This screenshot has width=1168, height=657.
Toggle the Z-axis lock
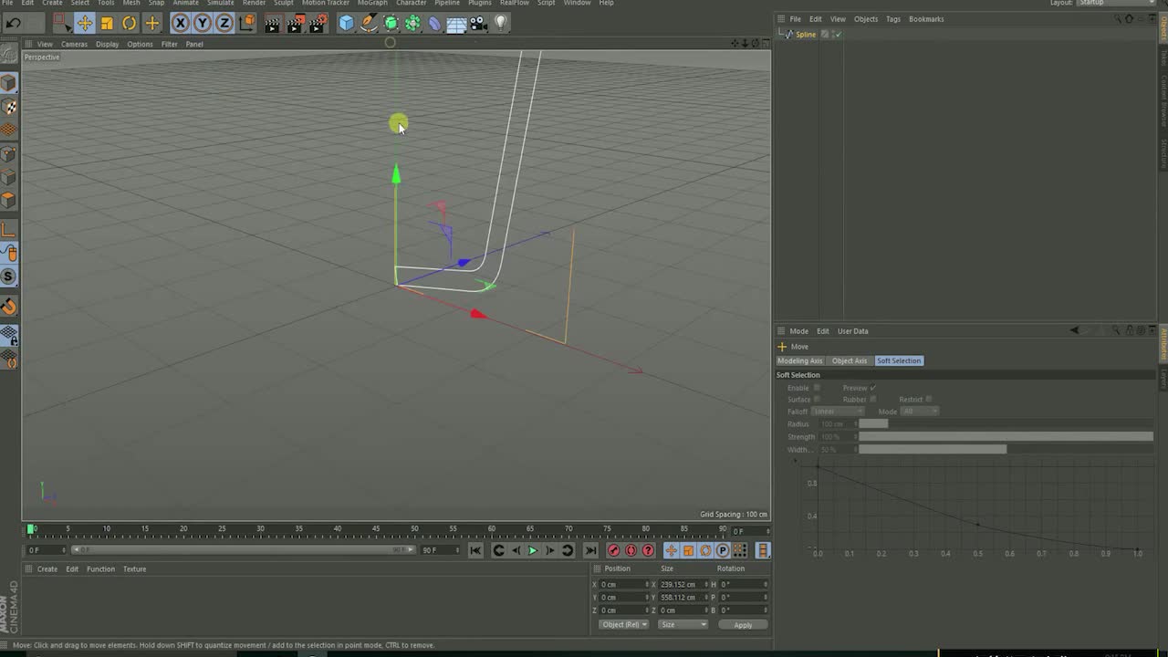coord(224,23)
